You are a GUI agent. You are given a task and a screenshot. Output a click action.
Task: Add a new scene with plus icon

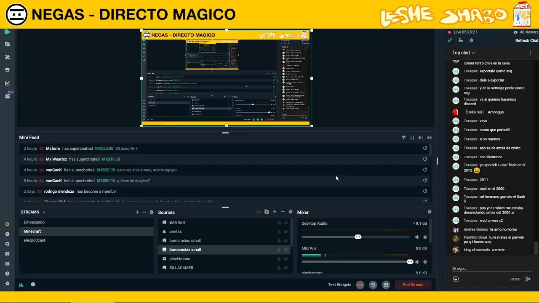[137, 212]
